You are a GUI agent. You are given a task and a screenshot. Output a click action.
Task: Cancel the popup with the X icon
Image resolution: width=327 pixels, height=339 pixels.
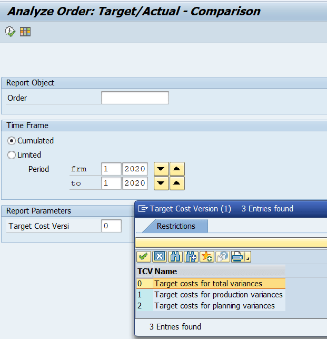(160, 257)
